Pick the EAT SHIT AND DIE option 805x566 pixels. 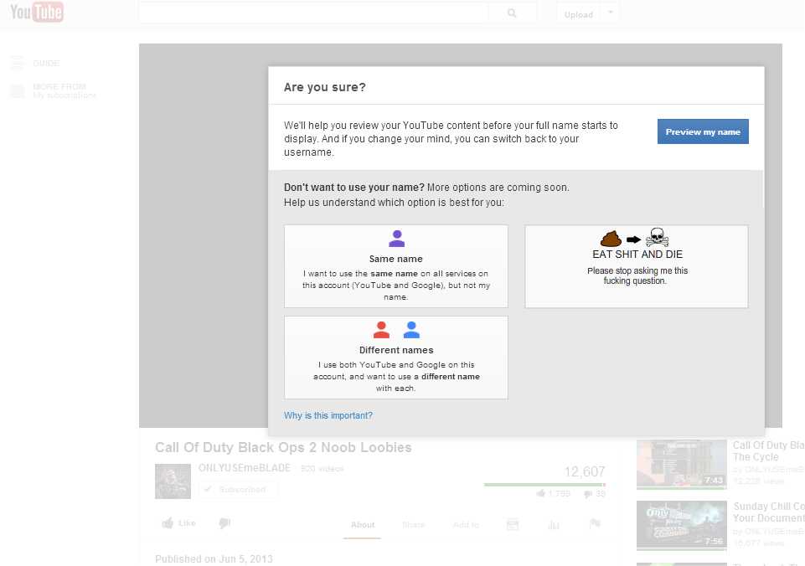point(637,266)
